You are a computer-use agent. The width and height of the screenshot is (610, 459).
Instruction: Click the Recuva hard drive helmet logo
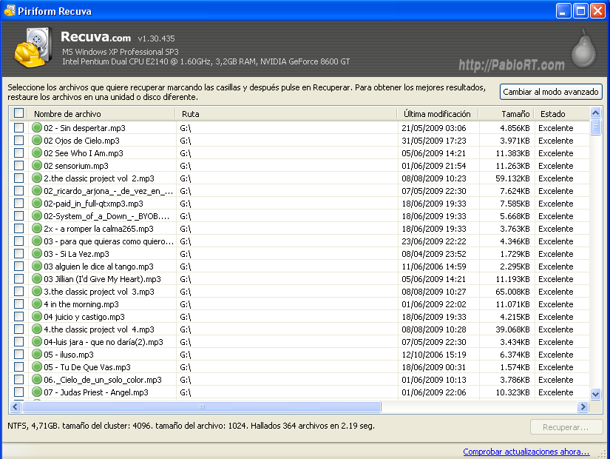[x=32, y=49]
